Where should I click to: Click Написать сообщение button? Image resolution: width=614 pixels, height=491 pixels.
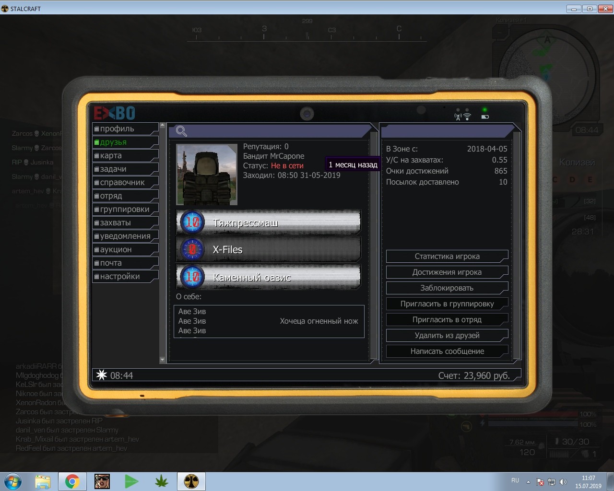[x=447, y=351]
